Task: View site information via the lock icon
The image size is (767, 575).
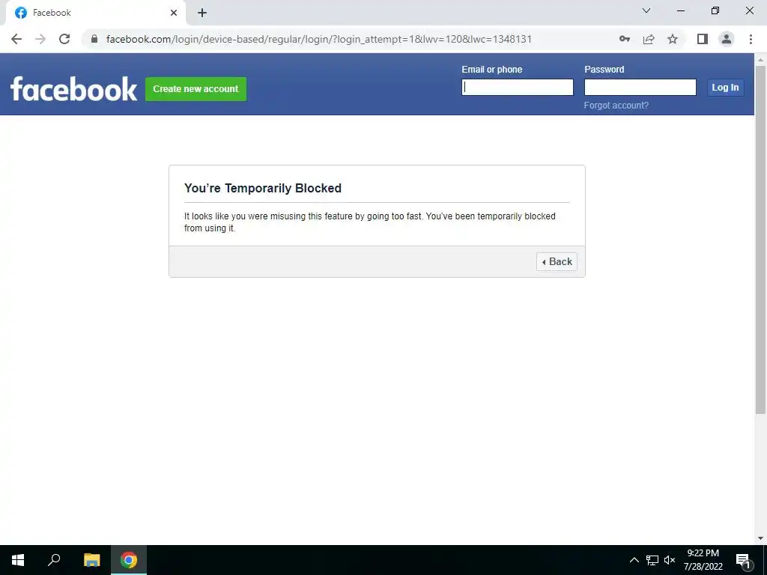Action: pyautogui.click(x=94, y=39)
